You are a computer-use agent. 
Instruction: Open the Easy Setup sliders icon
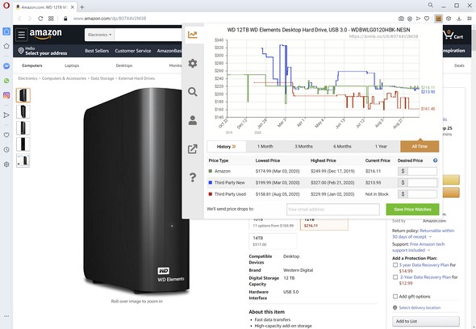tap(469, 19)
